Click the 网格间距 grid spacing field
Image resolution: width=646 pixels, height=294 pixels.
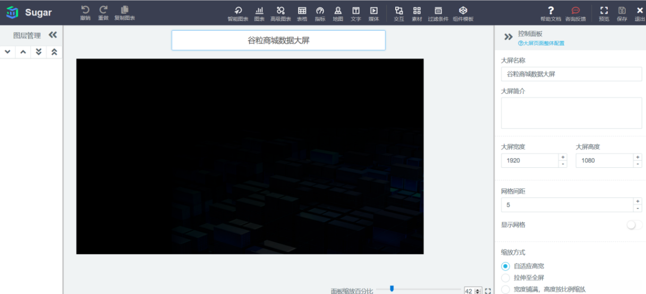[567, 205]
